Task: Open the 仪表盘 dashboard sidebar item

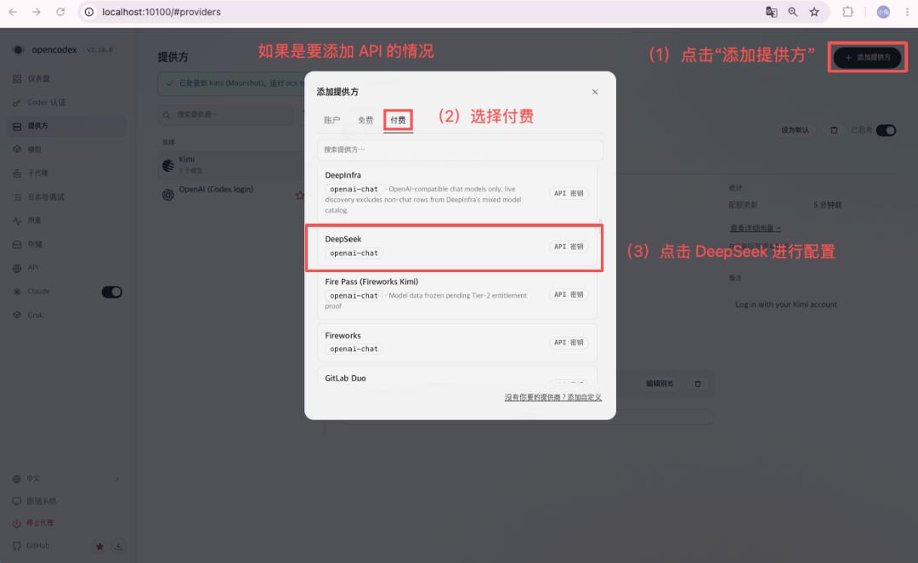Action: [x=66, y=78]
